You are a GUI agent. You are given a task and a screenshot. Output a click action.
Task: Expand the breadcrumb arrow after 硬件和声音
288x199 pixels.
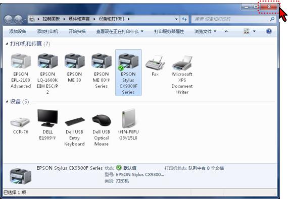pyautogui.click(x=94, y=19)
